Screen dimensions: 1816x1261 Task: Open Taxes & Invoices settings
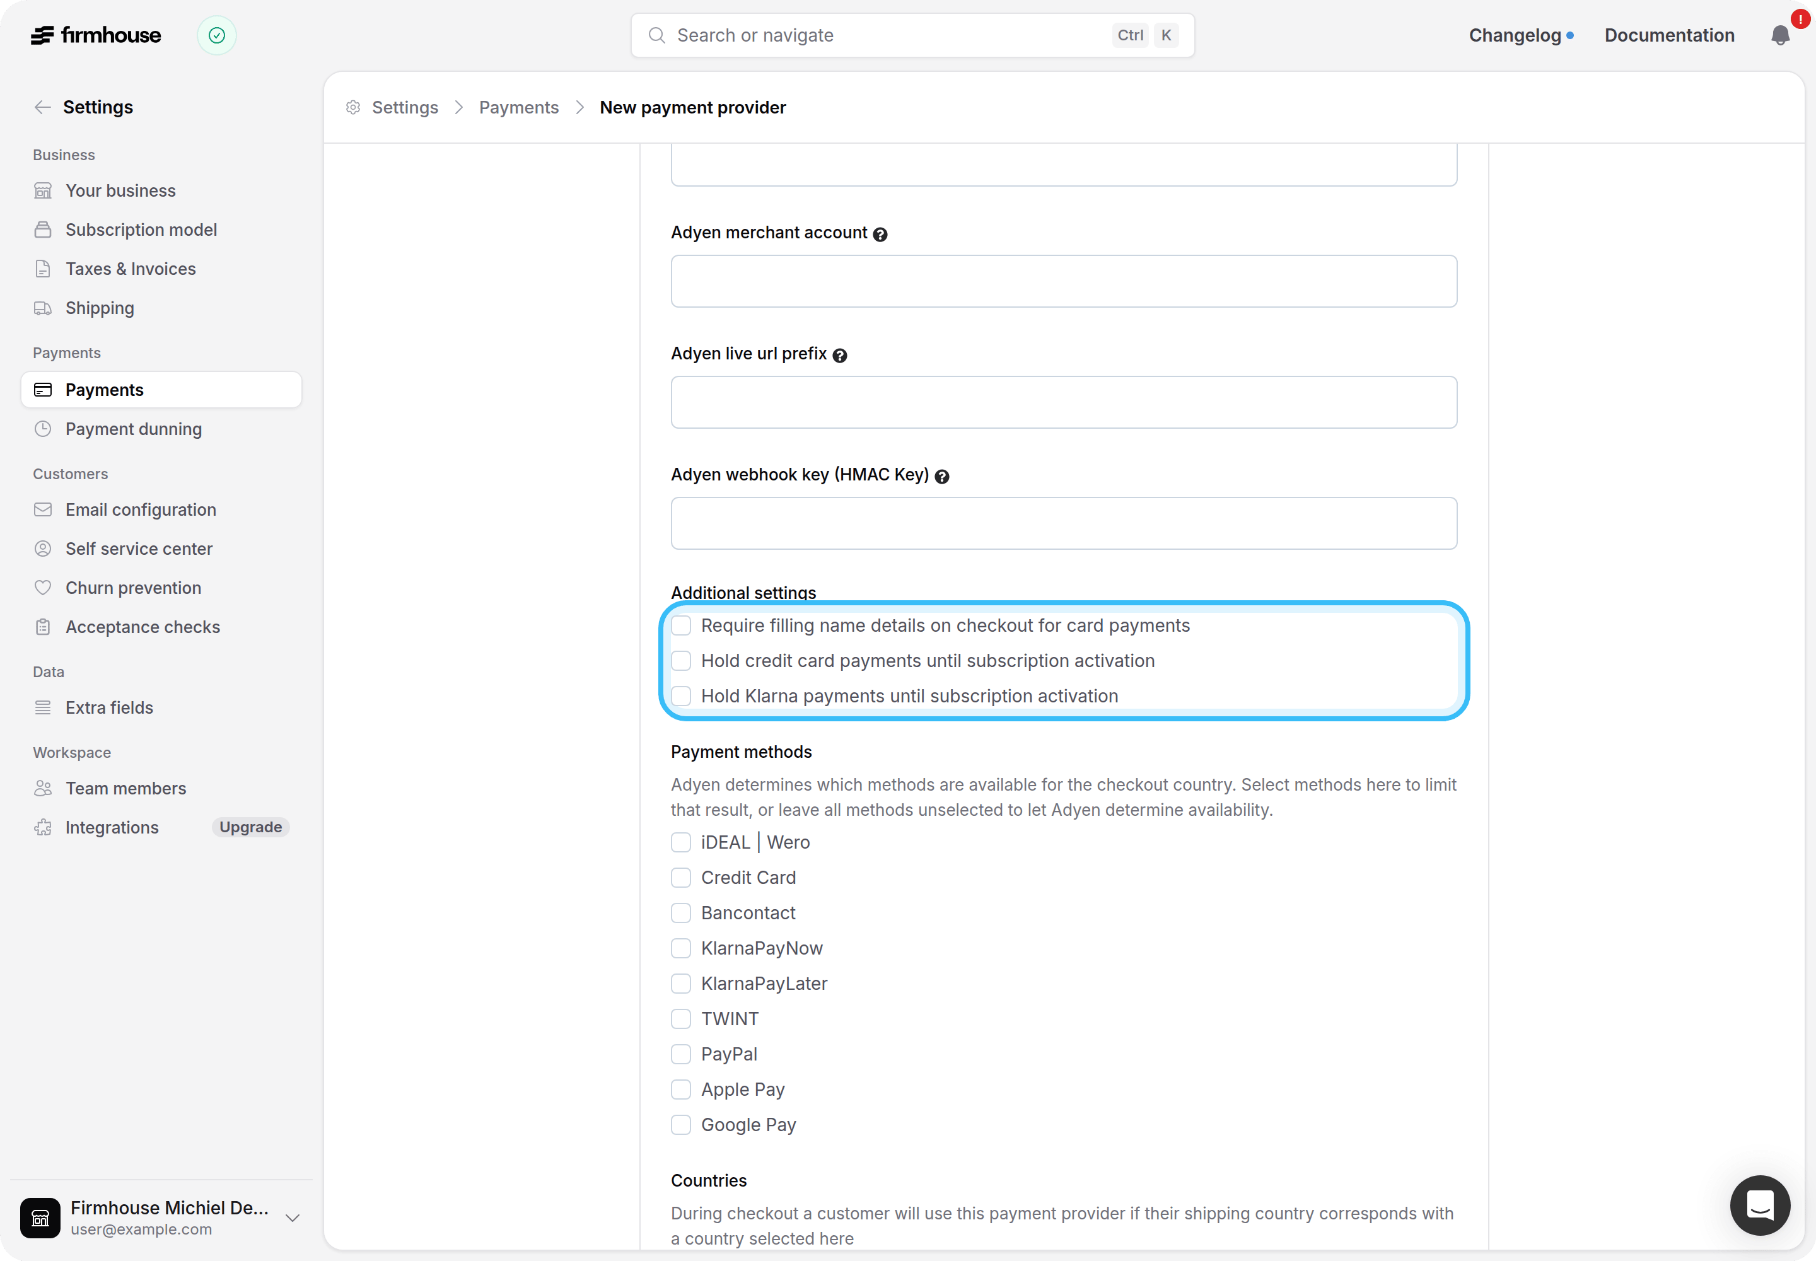pos(161,269)
